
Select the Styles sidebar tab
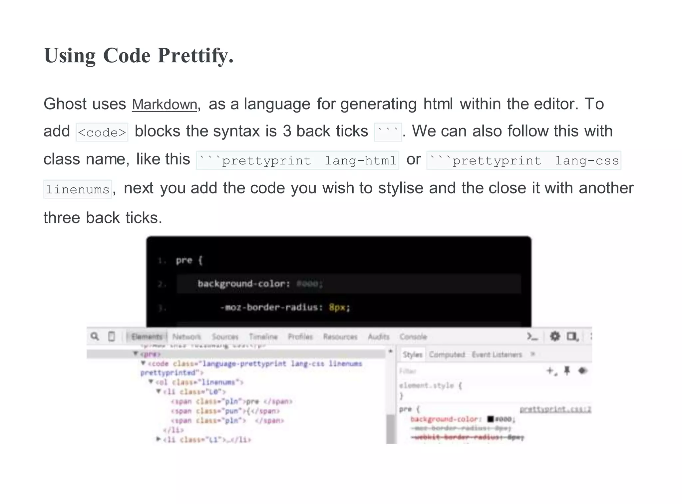(413, 355)
